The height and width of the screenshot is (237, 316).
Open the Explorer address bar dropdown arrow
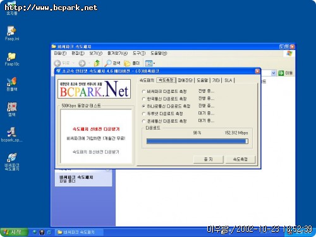tap(273, 73)
